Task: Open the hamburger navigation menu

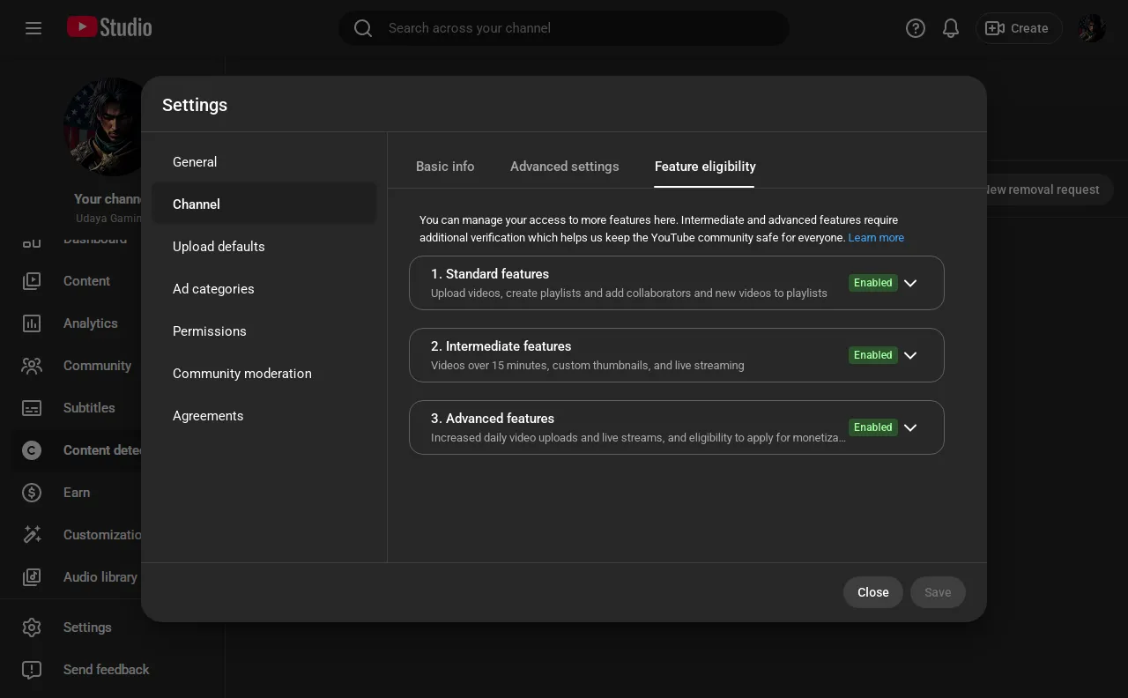Action: [33, 28]
